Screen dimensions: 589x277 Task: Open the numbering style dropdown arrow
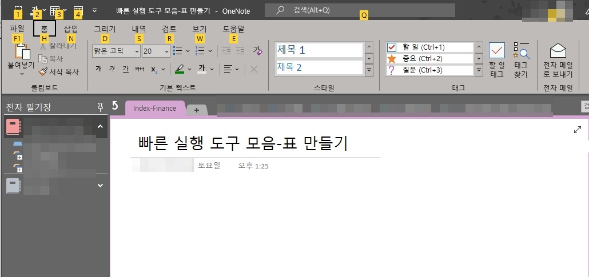point(210,51)
